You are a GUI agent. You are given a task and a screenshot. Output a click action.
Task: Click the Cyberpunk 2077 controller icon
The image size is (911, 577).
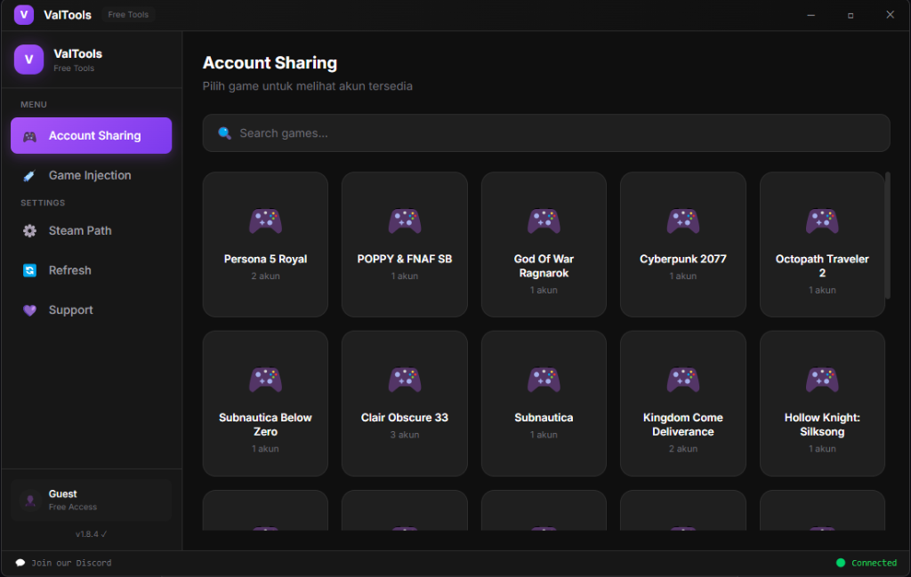coord(682,221)
